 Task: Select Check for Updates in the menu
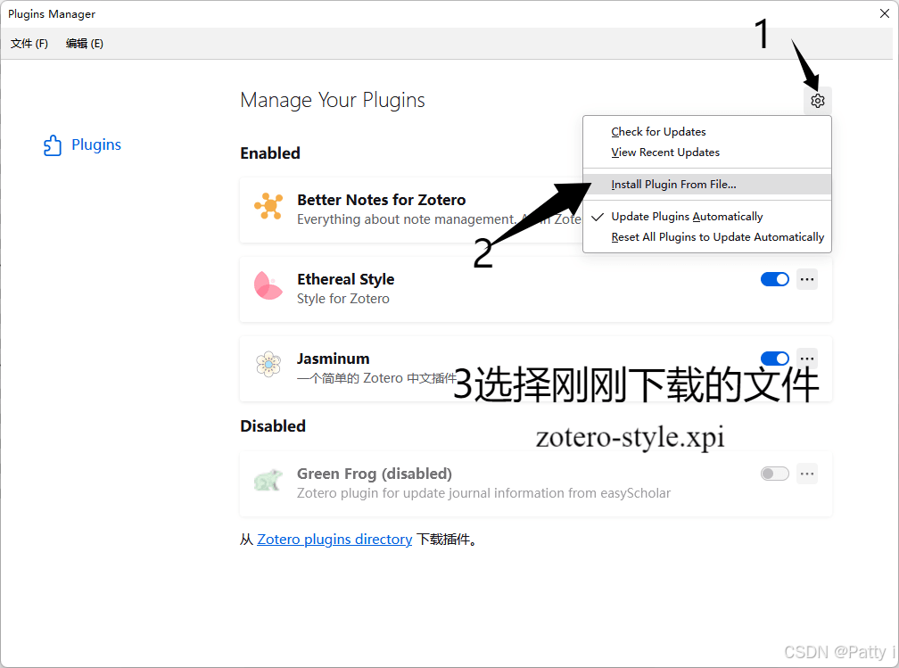(707, 132)
